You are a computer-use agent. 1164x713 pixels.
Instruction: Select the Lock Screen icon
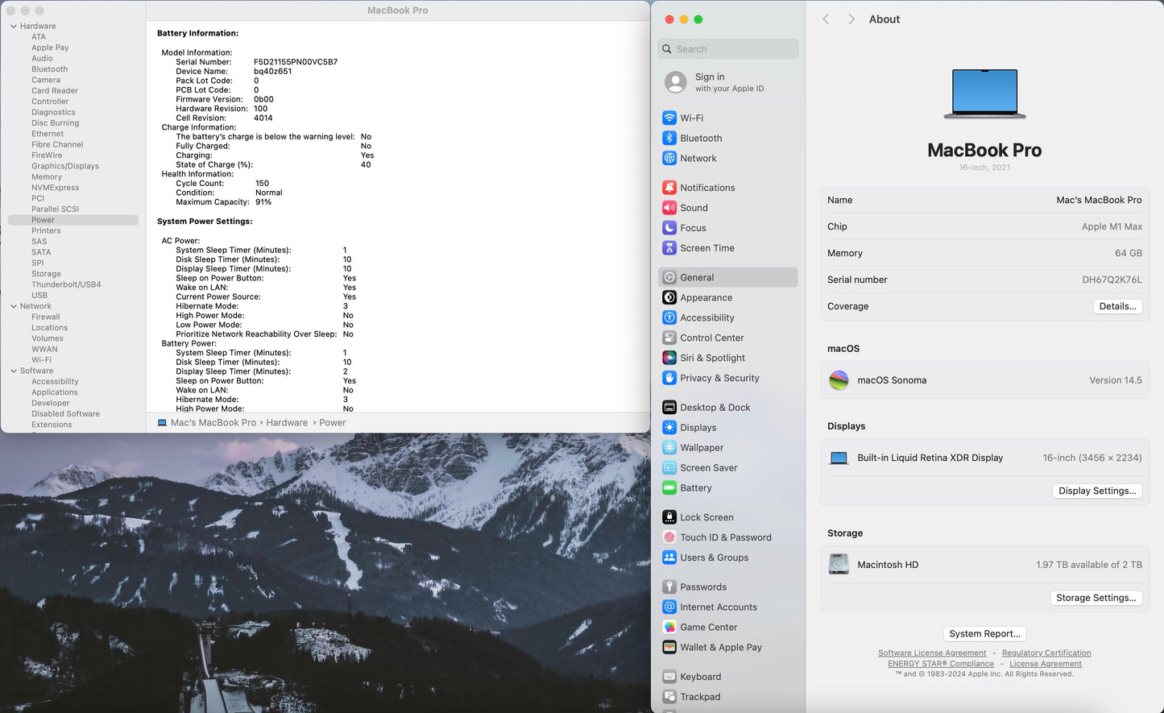669,517
